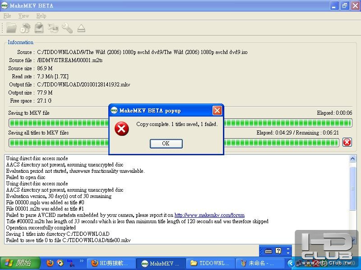Viewport: 361px width, 270px height.
Task: Cancel the operation with the red X button
Action: pos(347,142)
